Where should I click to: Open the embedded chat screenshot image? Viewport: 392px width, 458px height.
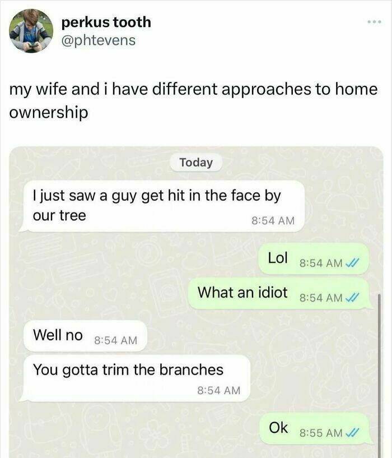pyautogui.click(x=196, y=302)
